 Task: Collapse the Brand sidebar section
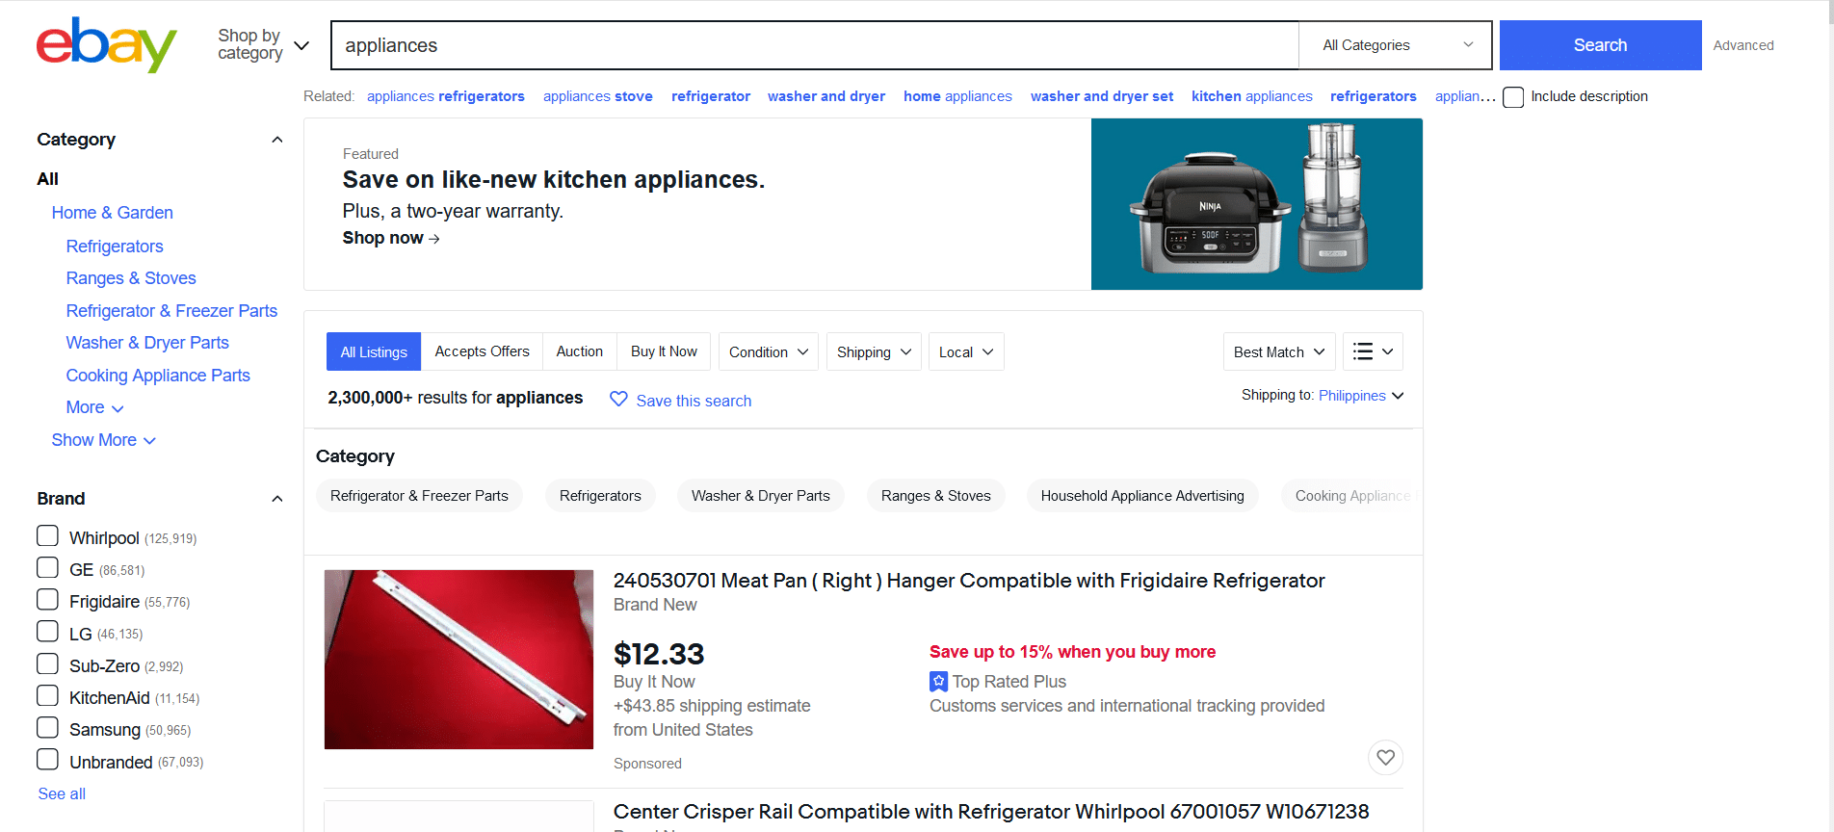277,499
